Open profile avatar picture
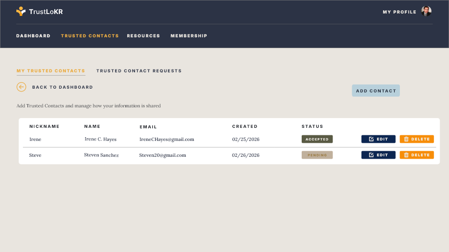The width and height of the screenshot is (449, 252). point(426,11)
